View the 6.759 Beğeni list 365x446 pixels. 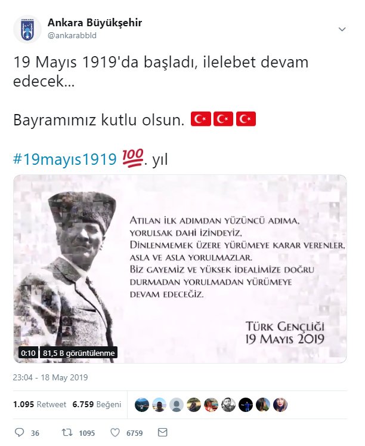pyautogui.click(x=97, y=404)
